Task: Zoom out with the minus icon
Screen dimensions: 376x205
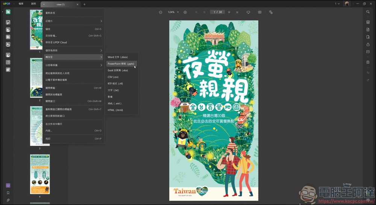Action: point(161,12)
